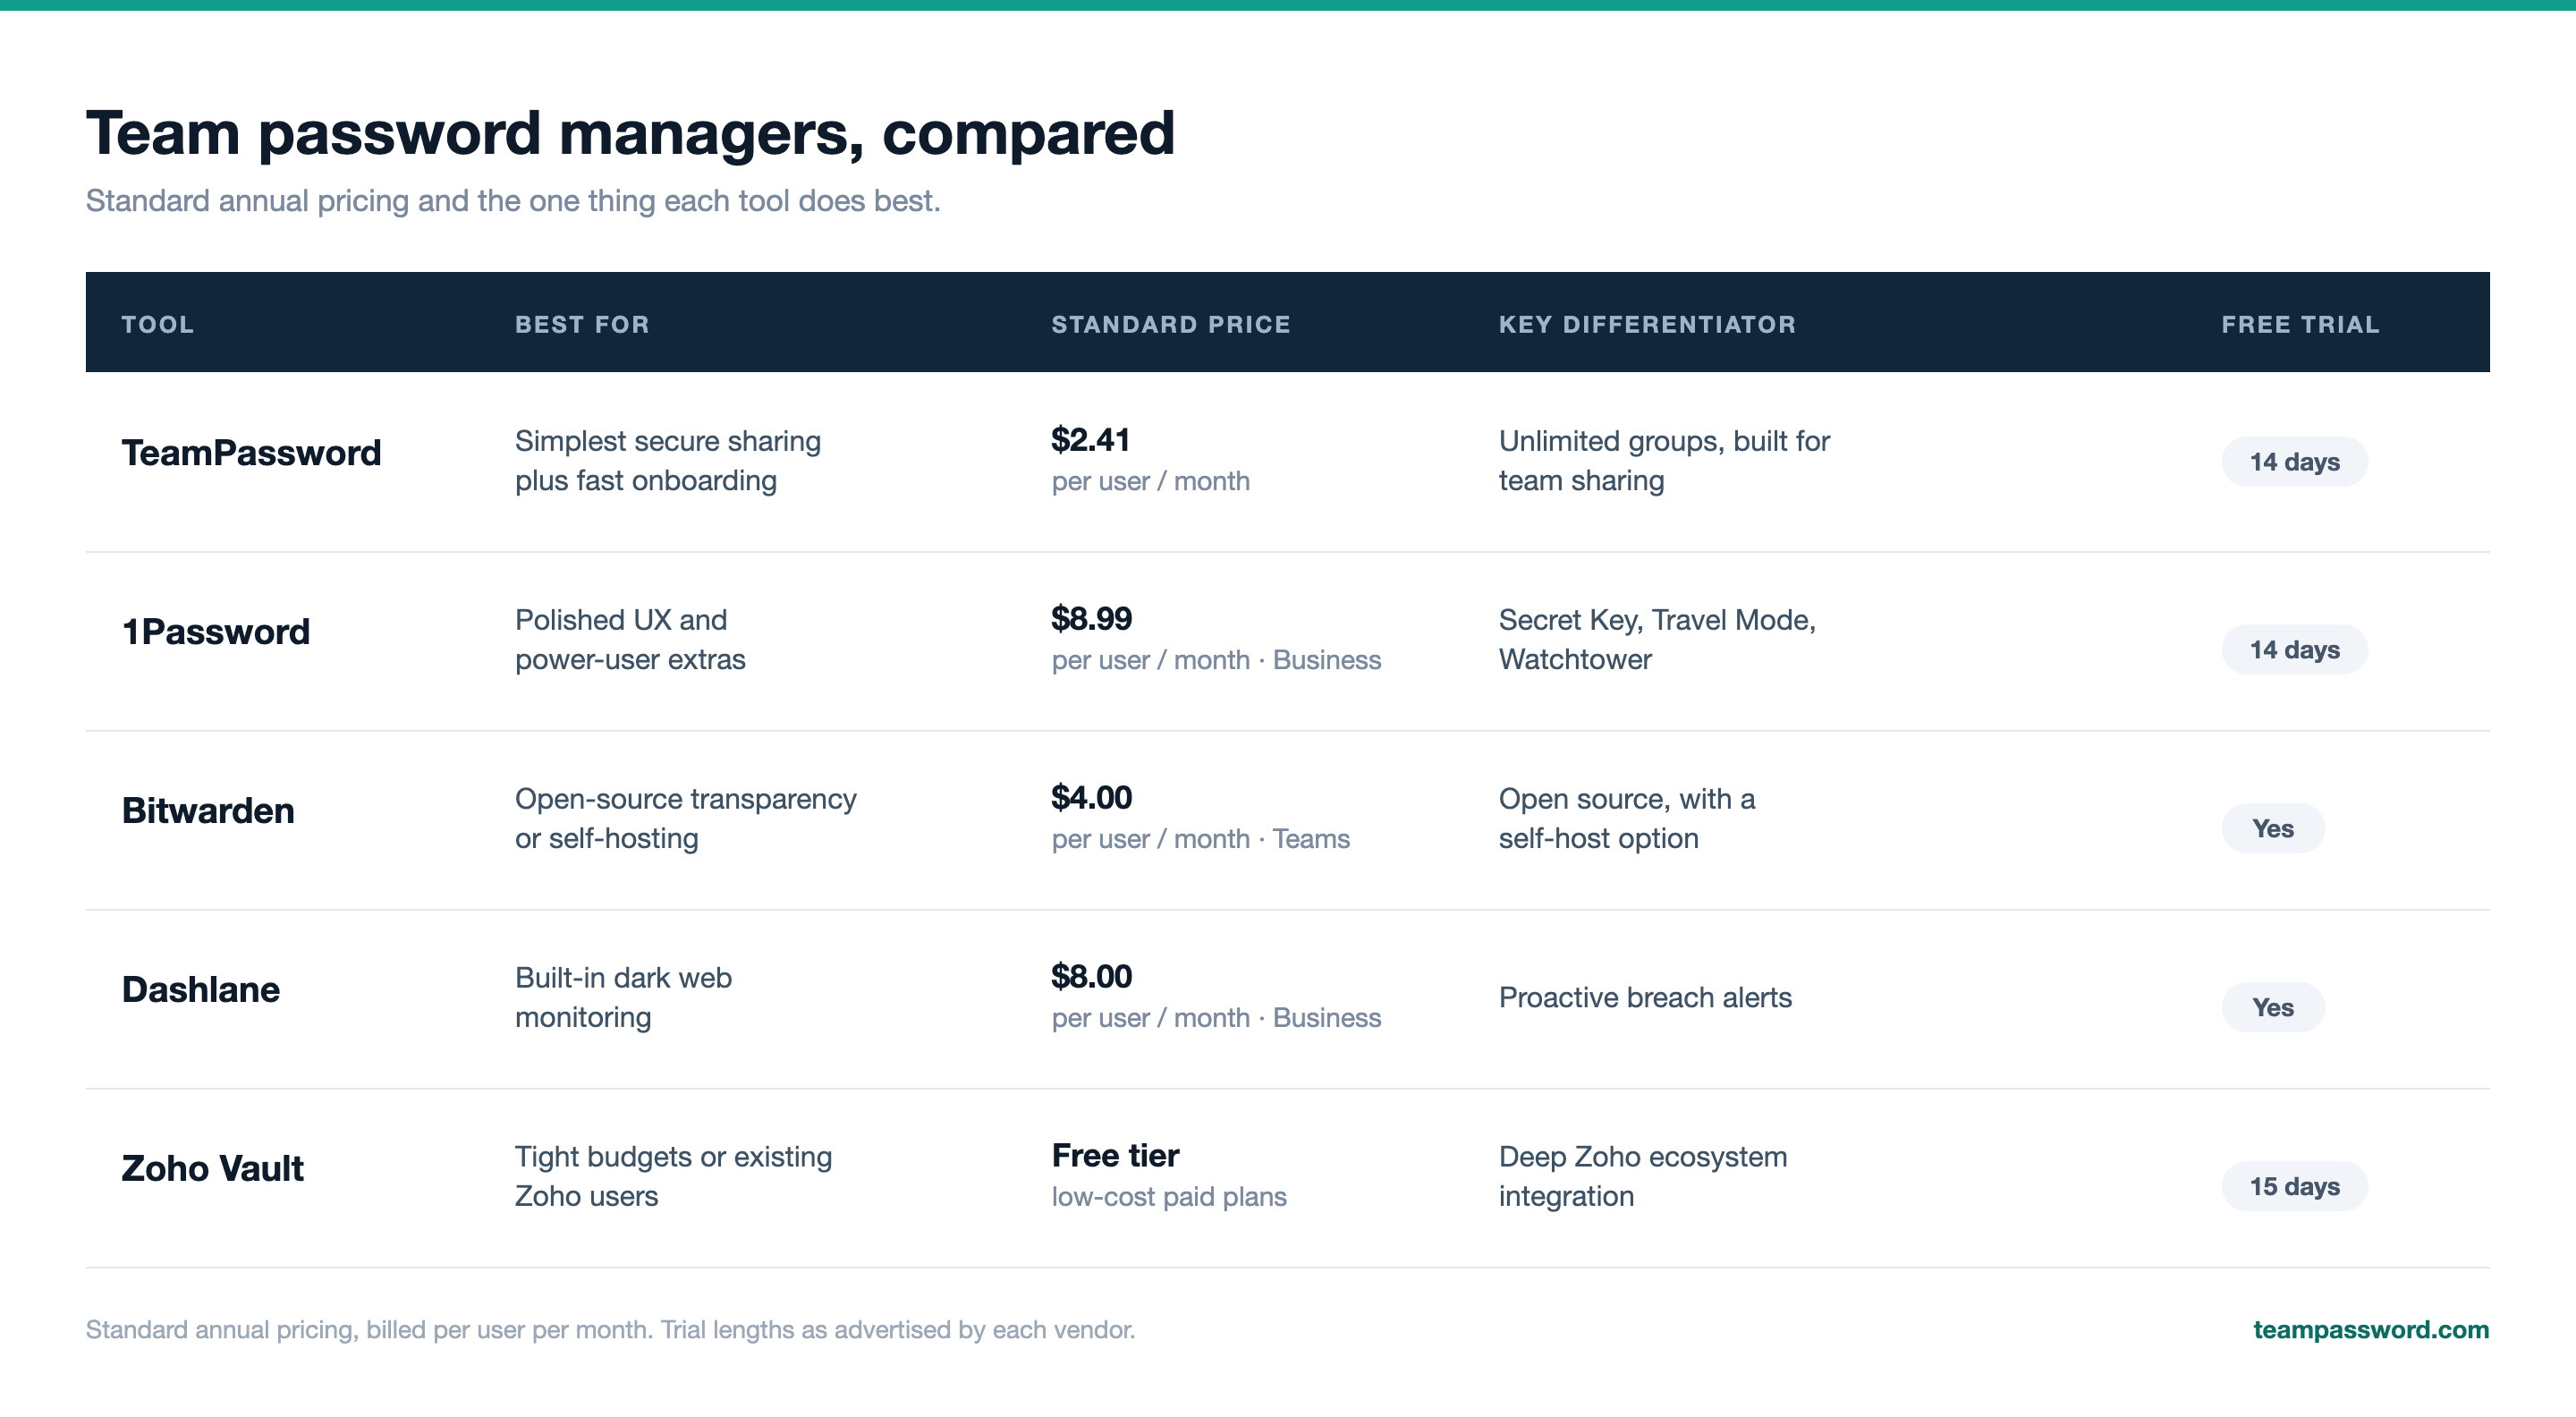This screenshot has height=1417, width=2576.
Task: Select the TeamPassword tool name
Action: pyautogui.click(x=251, y=453)
